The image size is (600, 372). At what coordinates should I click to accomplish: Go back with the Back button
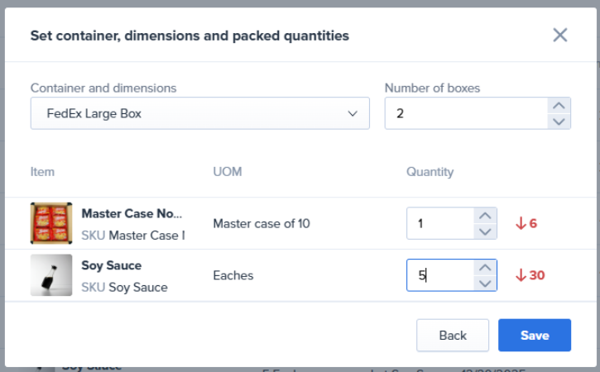[x=453, y=336]
